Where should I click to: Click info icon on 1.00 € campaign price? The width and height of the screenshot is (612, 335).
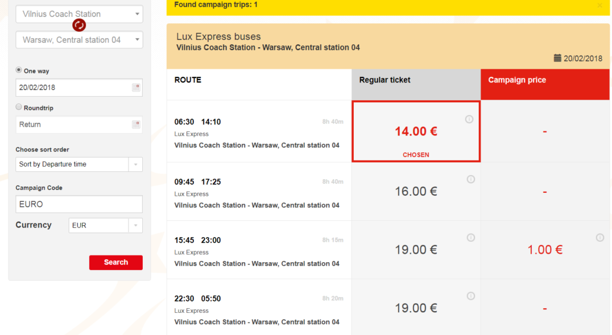600,238
